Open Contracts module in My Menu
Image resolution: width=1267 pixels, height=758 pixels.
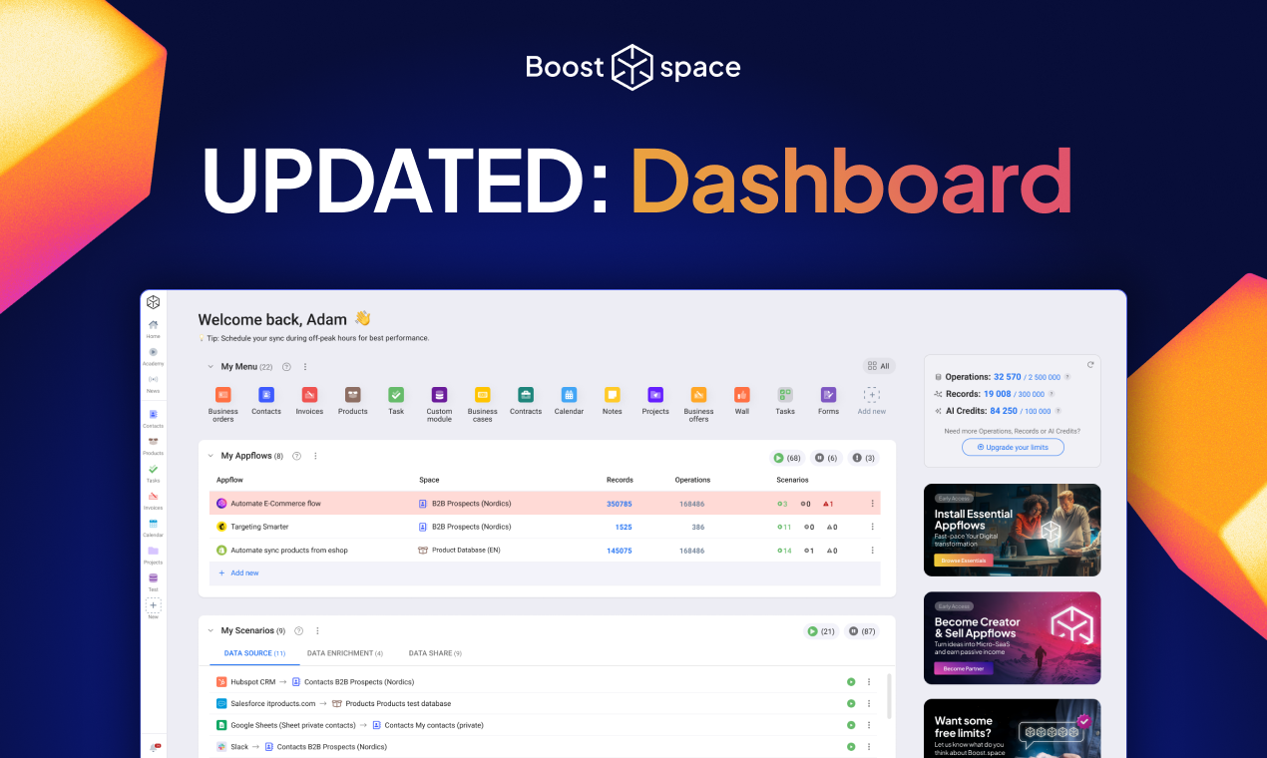(526, 400)
